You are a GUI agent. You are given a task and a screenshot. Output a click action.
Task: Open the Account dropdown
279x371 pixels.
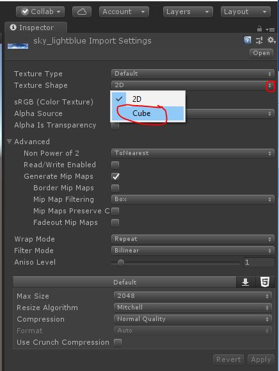[124, 12]
